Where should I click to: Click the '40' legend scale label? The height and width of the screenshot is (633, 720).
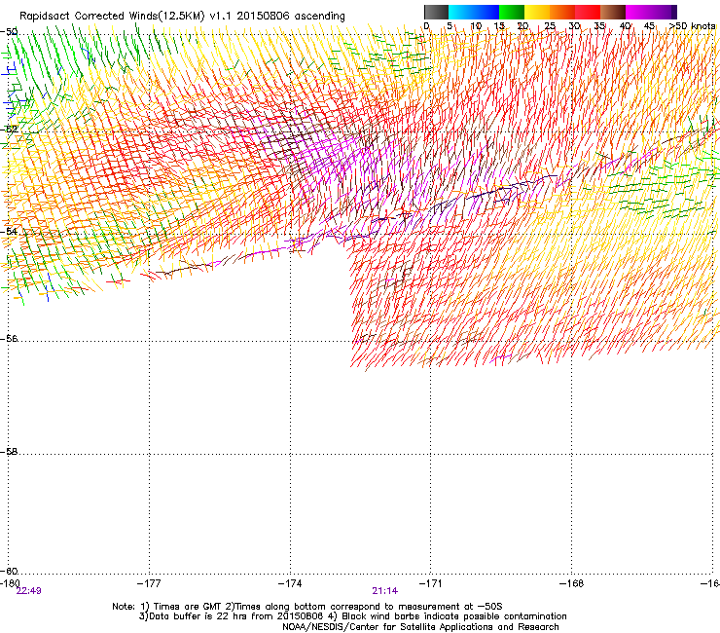coord(625,25)
